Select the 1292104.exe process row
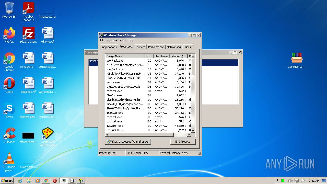This screenshot has height=184, width=327. coord(148,126)
